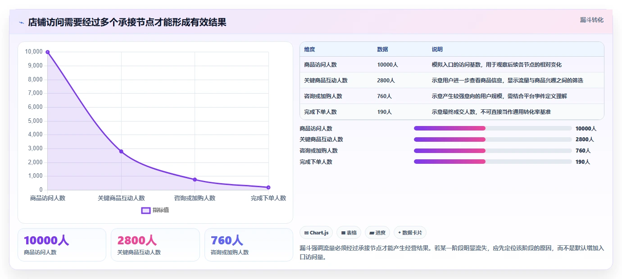This screenshot has height=279, width=622.
Task: Click the progress bar for 关键商品互动人数
Action: pos(493,139)
